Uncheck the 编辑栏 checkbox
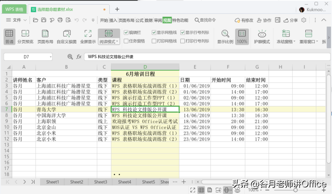 click(x=126, y=32)
